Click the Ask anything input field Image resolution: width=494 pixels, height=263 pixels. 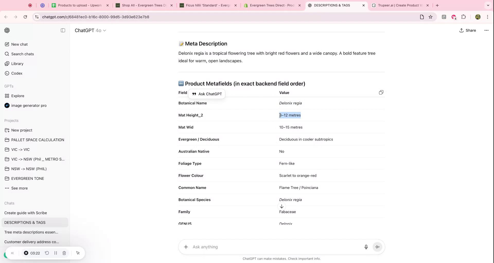[x=257, y=247]
